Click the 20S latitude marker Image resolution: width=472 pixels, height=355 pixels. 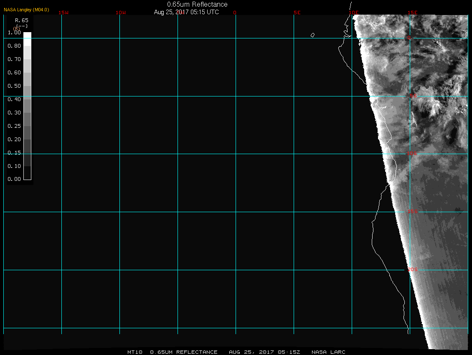click(412, 270)
